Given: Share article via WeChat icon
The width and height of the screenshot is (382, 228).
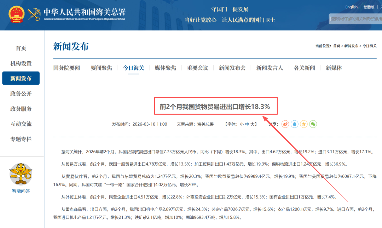Looking at the screenshot, I should click(x=313, y=124).
